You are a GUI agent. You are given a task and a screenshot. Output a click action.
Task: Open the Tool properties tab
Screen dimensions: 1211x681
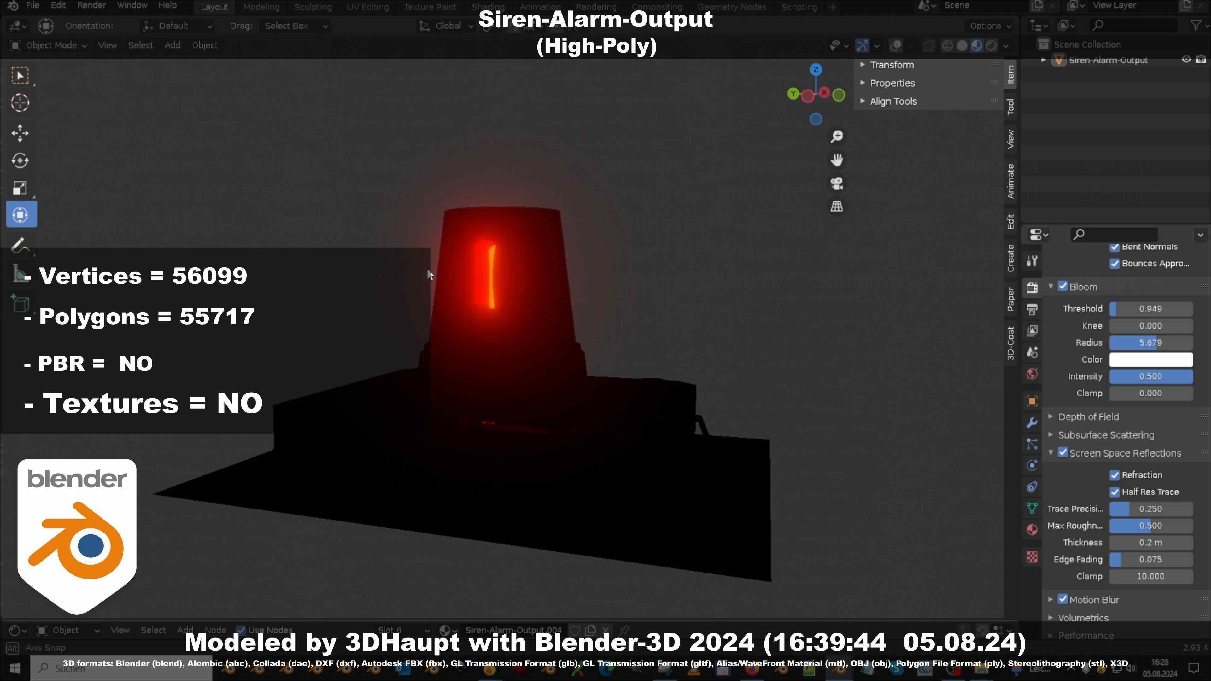coord(1032,260)
